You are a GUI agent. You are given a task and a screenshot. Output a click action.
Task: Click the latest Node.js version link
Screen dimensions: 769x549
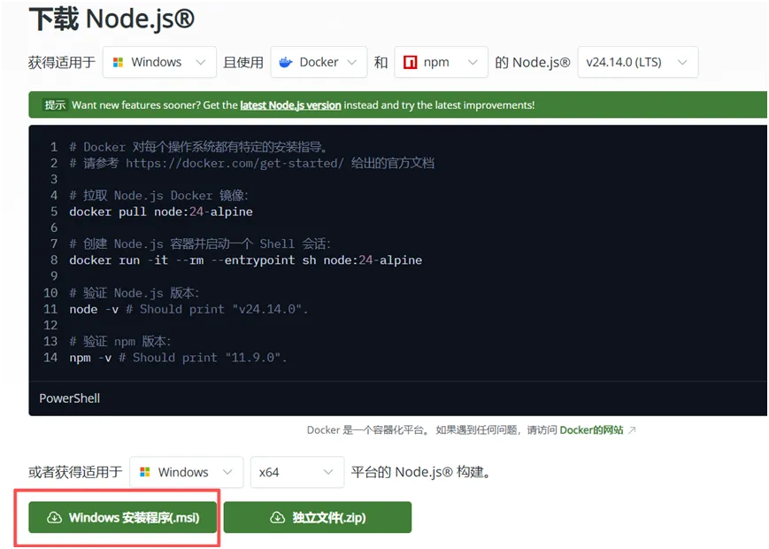pos(290,105)
